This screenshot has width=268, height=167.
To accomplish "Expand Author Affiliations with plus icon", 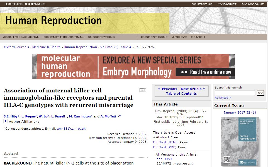I will [x=5, y=122].
